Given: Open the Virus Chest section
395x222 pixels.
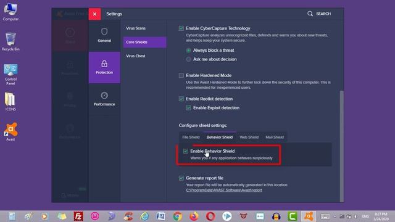Looking at the screenshot, I should [x=136, y=56].
